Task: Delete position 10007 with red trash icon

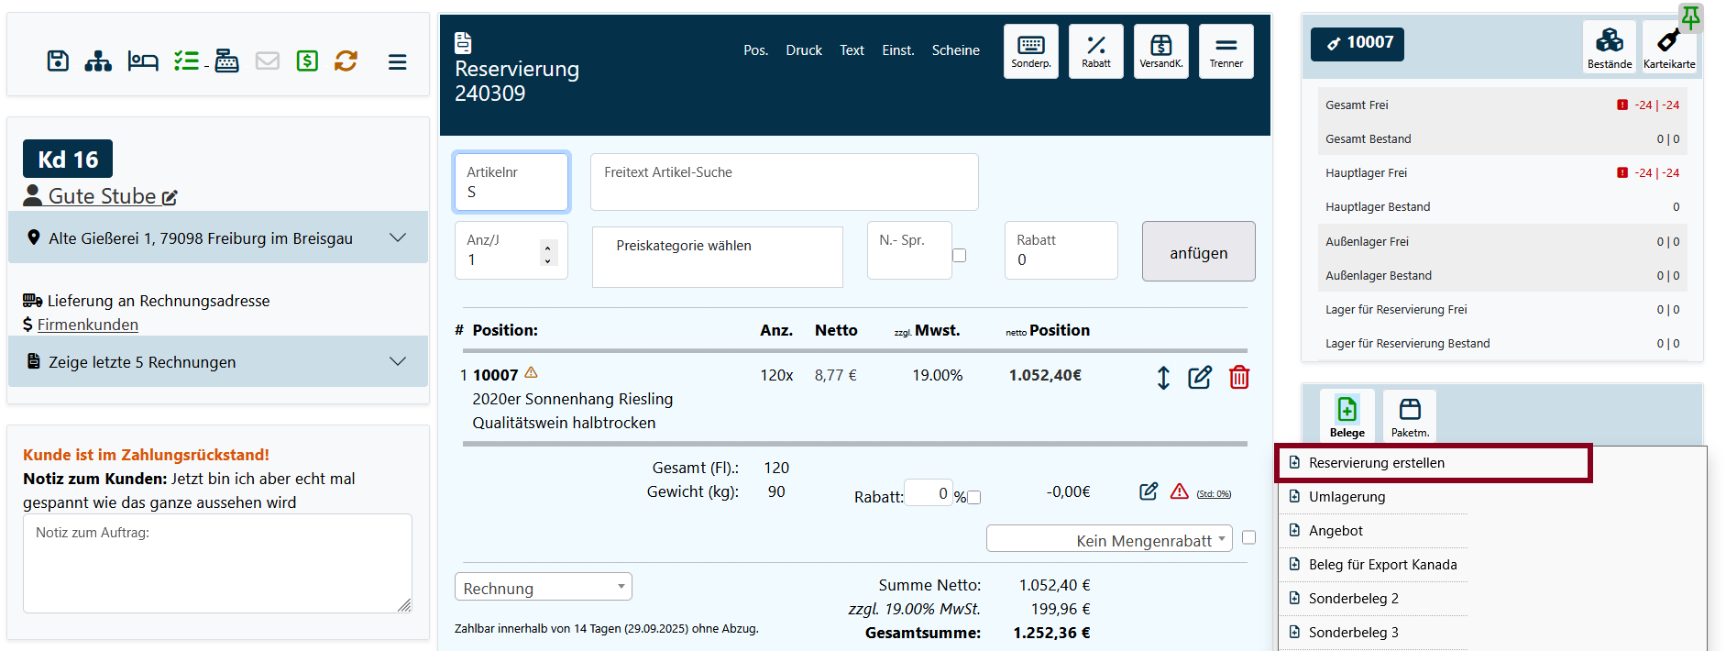Action: click(x=1238, y=377)
